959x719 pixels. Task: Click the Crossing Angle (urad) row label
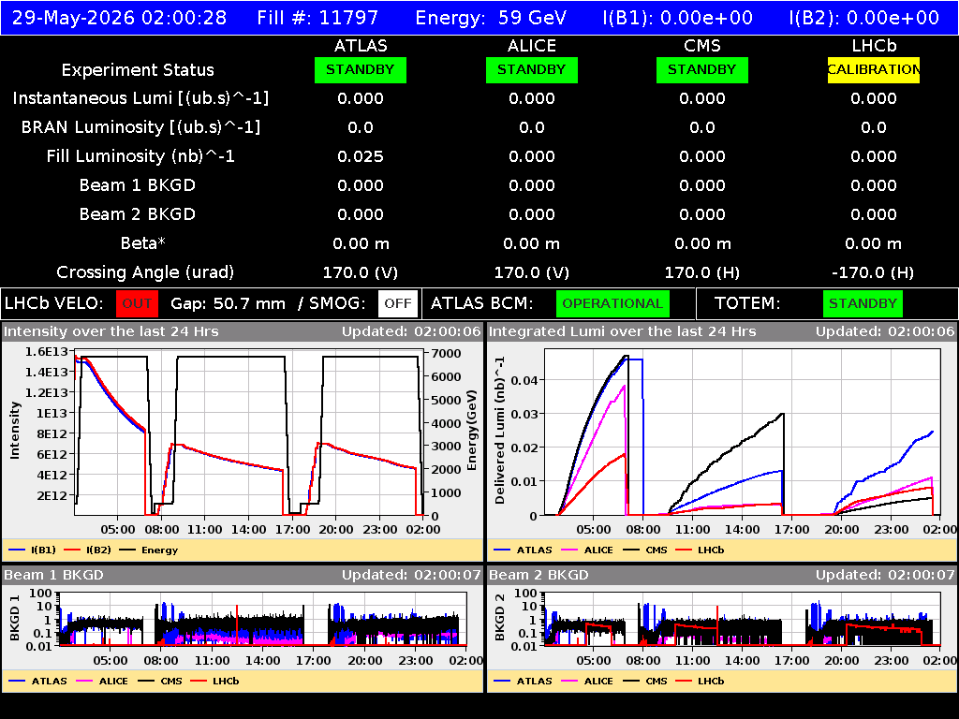click(145, 272)
